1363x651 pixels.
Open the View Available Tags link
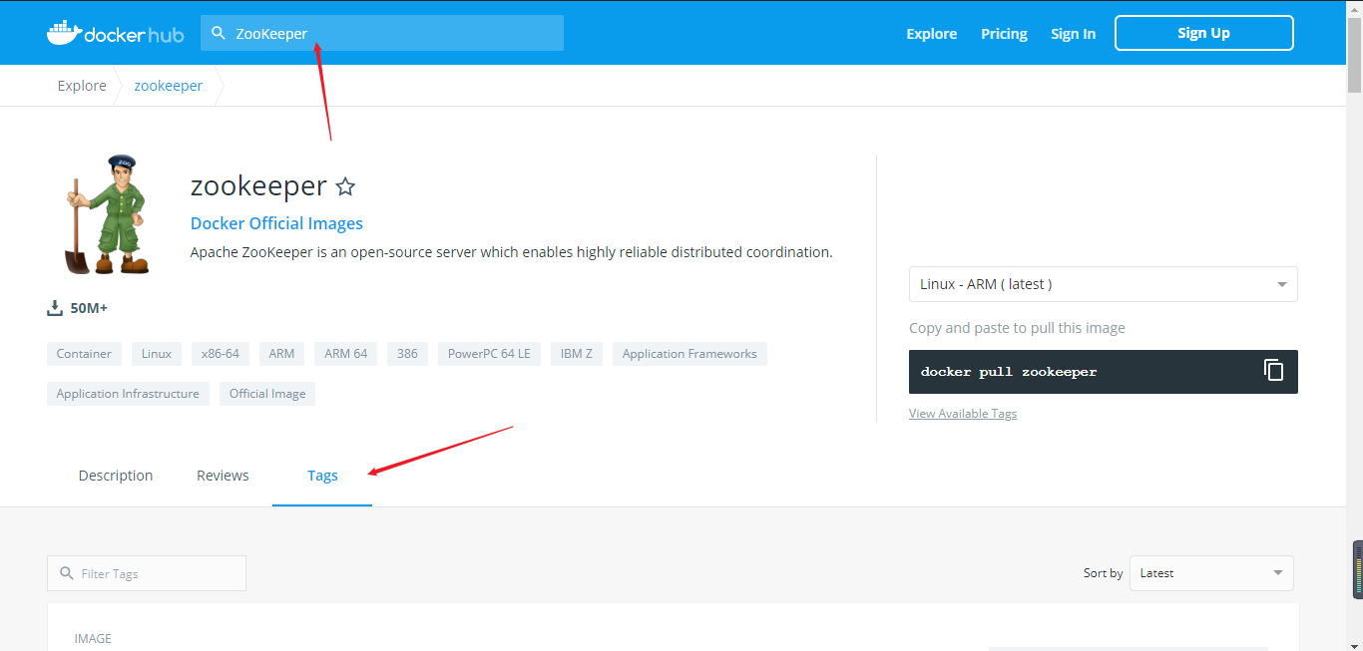962,413
